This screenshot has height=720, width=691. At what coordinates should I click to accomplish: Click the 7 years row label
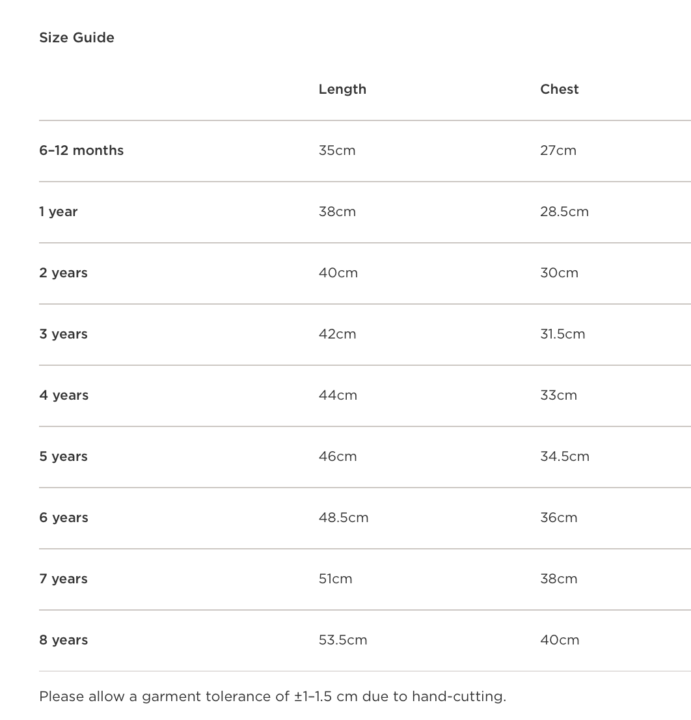(x=63, y=579)
